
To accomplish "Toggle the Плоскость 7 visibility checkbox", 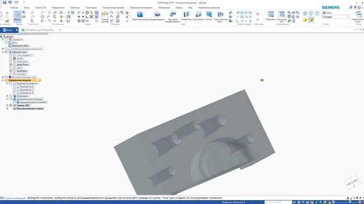I will point(14,90).
